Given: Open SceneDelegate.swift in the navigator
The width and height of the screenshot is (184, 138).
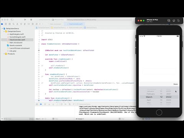Looking at the screenshot, I should (17, 37).
